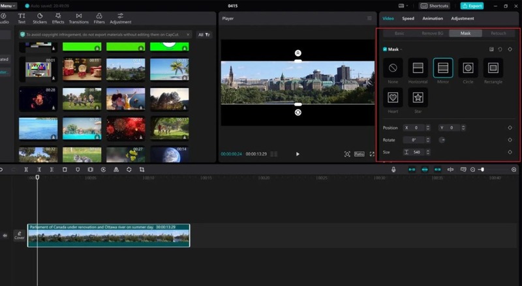The height and width of the screenshot is (286, 522).
Task: Select the Parliament of Canada timeline clip
Action: [108, 235]
